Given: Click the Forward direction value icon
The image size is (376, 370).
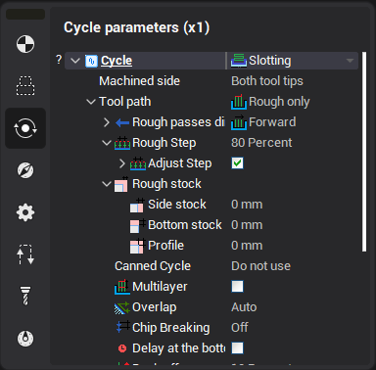Looking at the screenshot, I should click(x=239, y=122).
